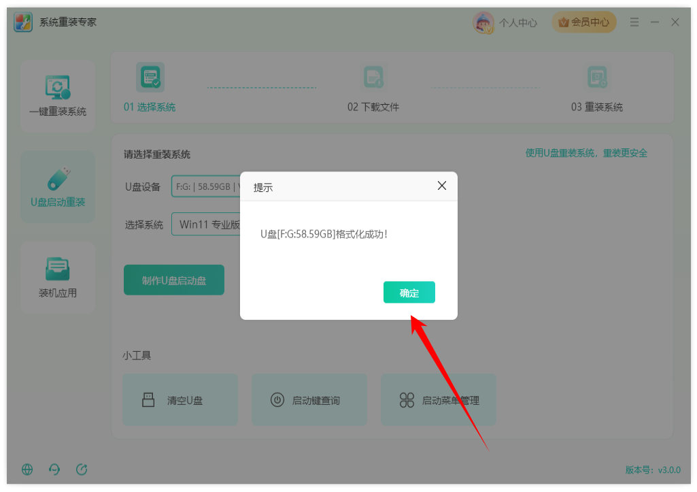Open 启动菜单管理 tool
The width and height of the screenshot is (697, 492).
pyautogui.click(x=439, y=400)
